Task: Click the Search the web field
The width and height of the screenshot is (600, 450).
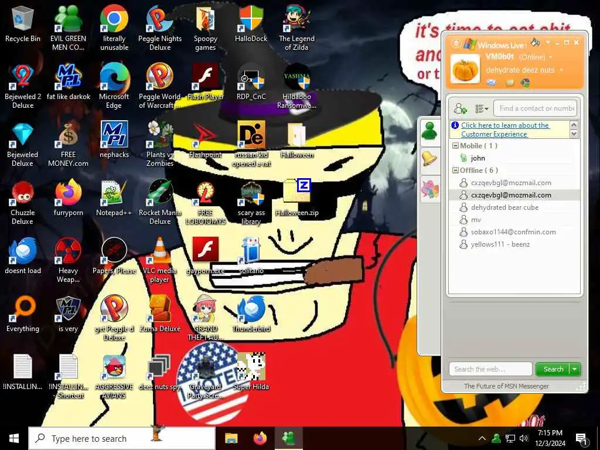Action: [x=490, y=369]
